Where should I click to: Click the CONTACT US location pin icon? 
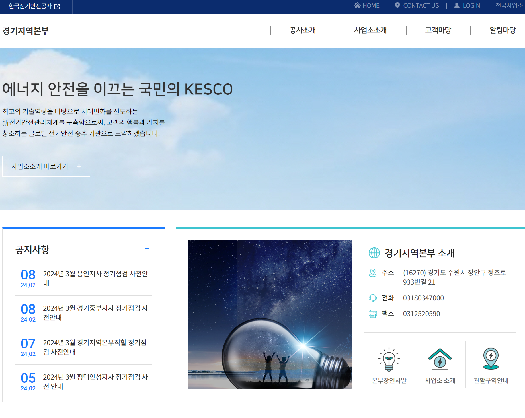(x=397, y=5)
